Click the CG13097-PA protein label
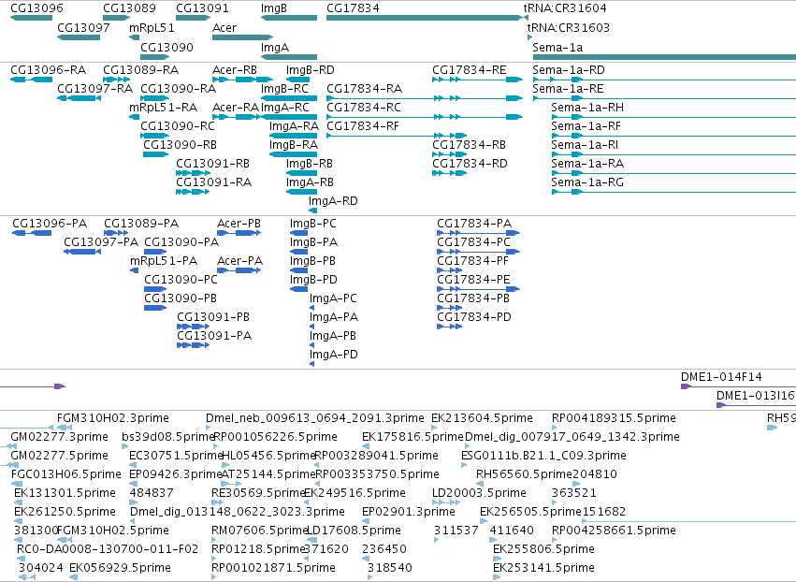 101,241
